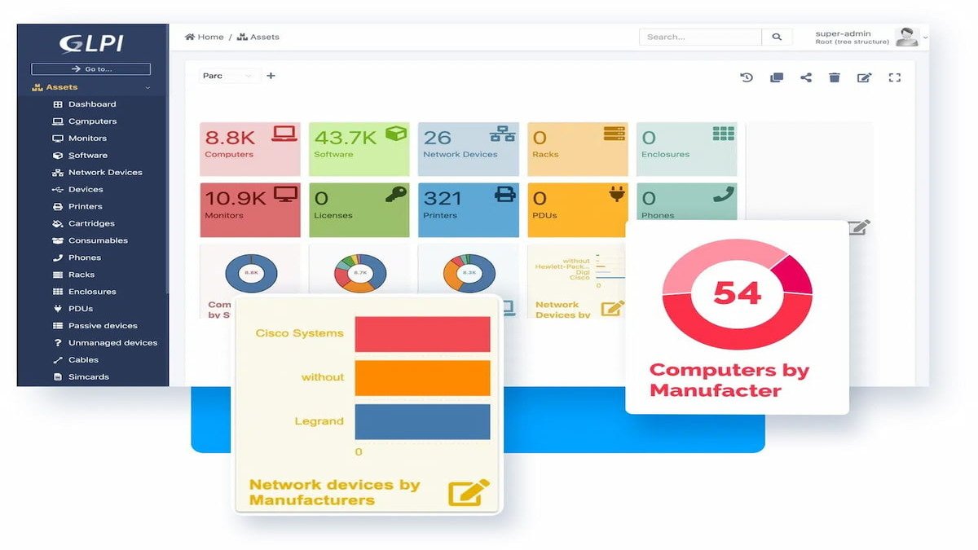Click the printer icon on Printers card
Image resolution: width=978 pixels, height=550 pixels.
(x=505, y=194)
